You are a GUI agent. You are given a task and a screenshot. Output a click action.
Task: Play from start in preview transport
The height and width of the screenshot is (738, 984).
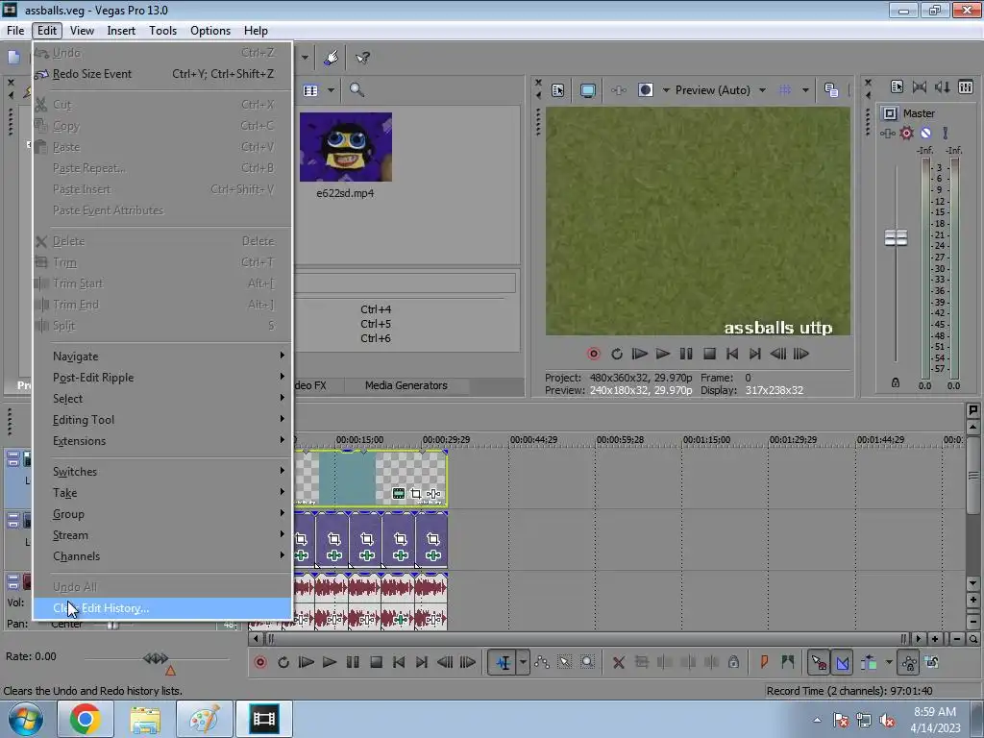pos(639,354)
